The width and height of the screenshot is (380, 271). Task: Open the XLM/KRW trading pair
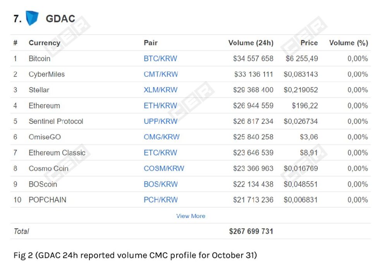click(161, 90)
